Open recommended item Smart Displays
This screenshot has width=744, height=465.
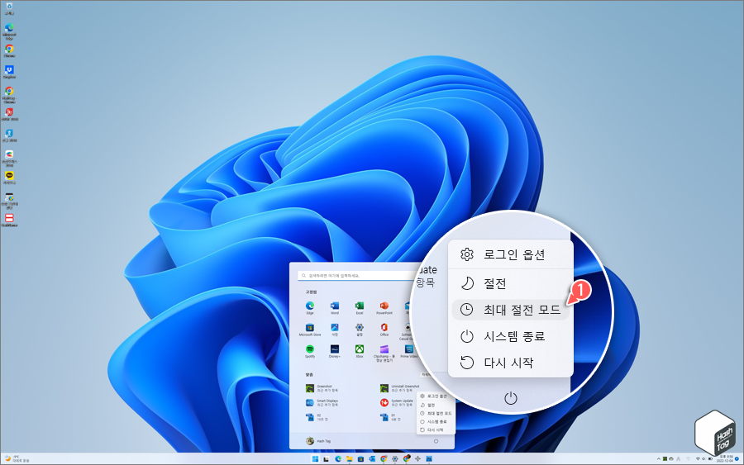(x=322, y=402)
